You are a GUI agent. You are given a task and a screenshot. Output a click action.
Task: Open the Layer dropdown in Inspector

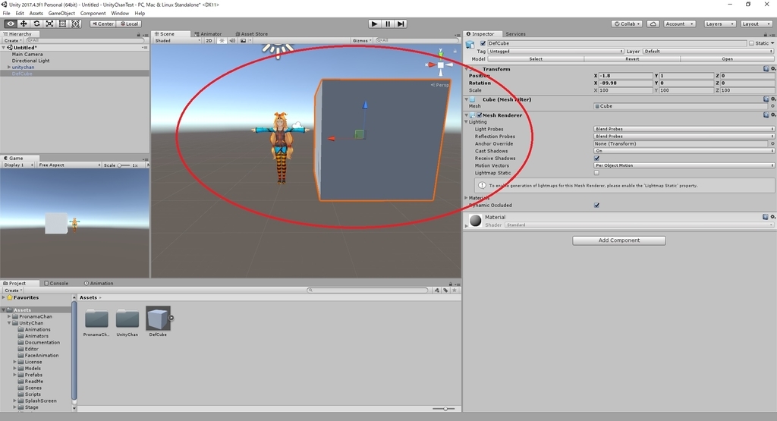coord(708,51)
